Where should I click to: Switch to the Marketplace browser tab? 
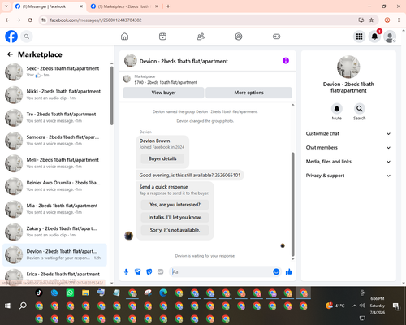click(123, 6)
